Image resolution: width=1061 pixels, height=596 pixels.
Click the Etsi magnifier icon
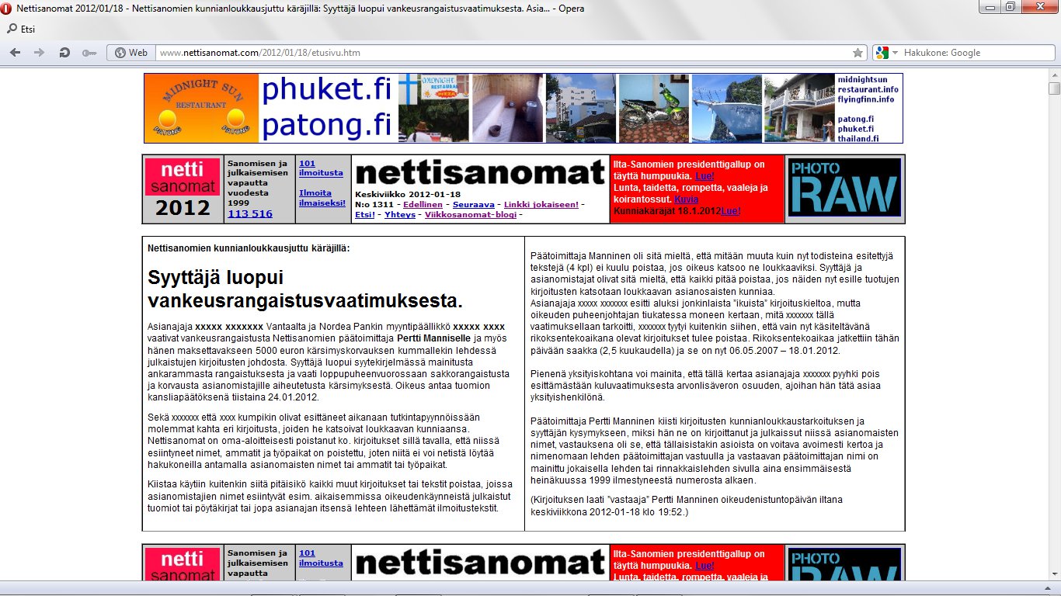[x=12, y=29]
